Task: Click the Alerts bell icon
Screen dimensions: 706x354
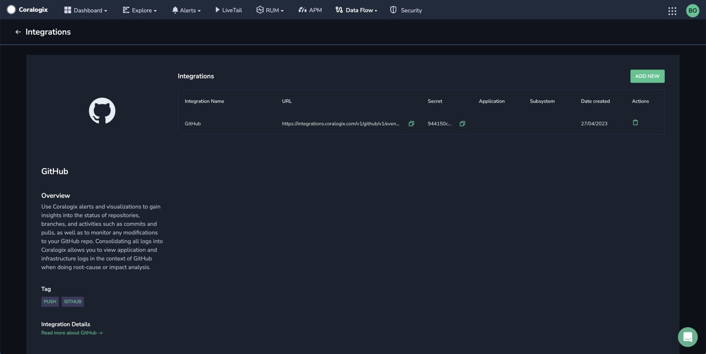Action: (175, 10)
